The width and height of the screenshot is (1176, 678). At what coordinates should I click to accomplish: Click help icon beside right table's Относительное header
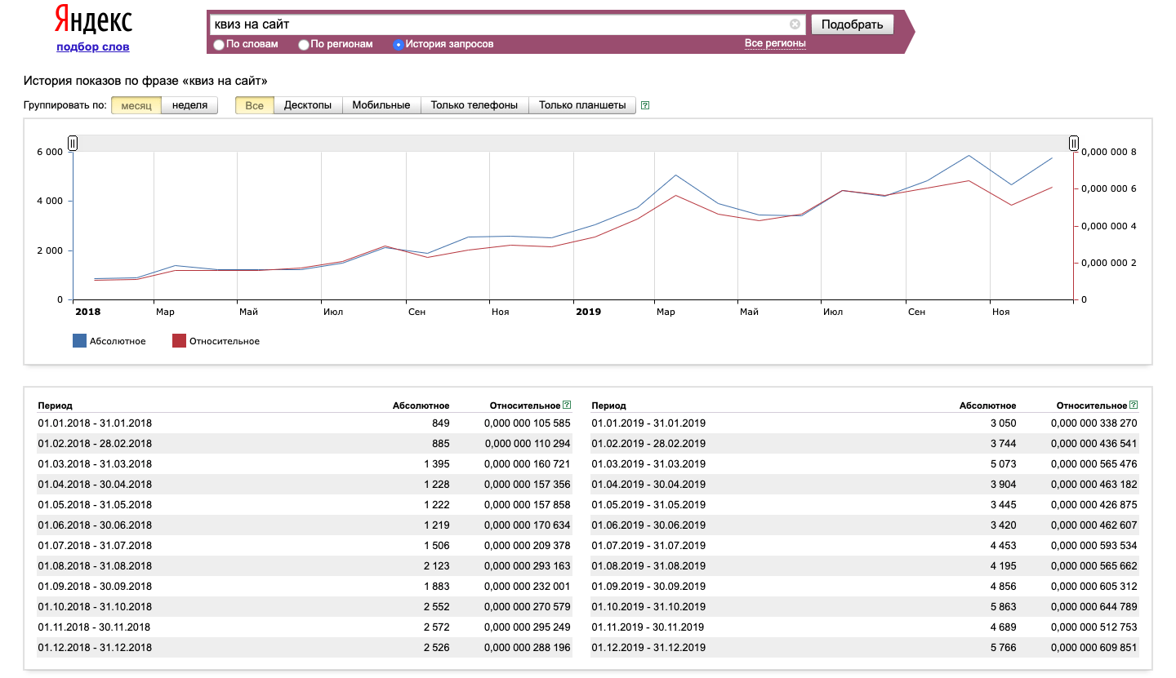(x=1134, y=405)
